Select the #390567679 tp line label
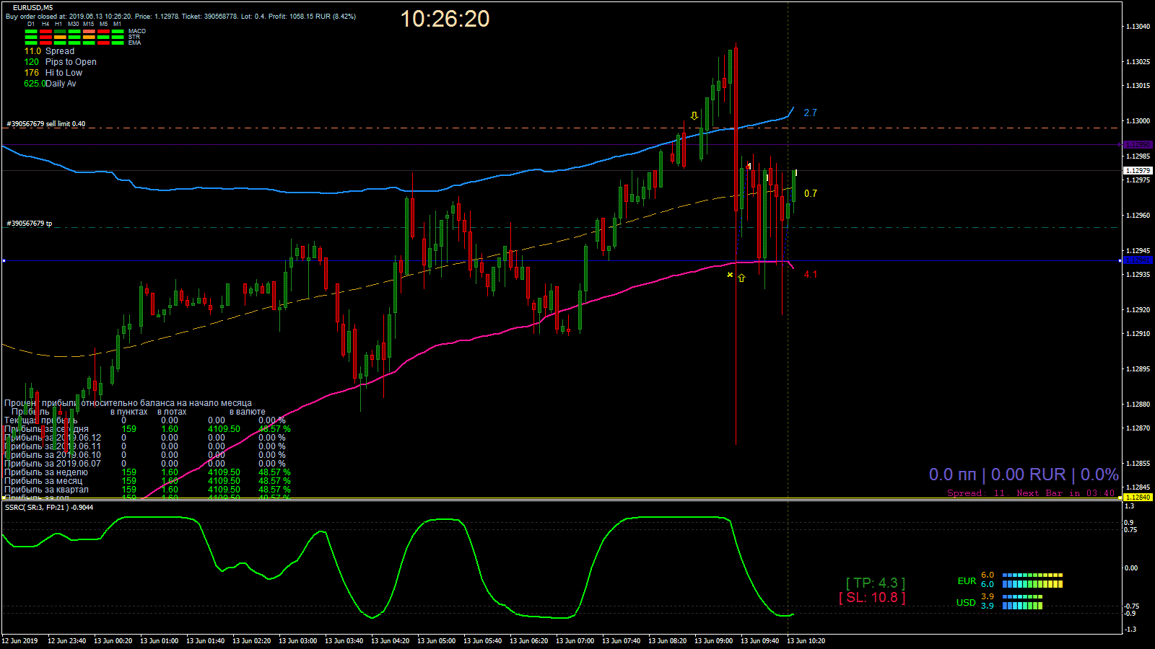The height and width of the screenshot is (649, 1155). pyautogui.click(x=30, y=224)
